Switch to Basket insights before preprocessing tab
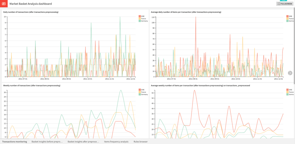The image size is (295, 144). point(47,142)
